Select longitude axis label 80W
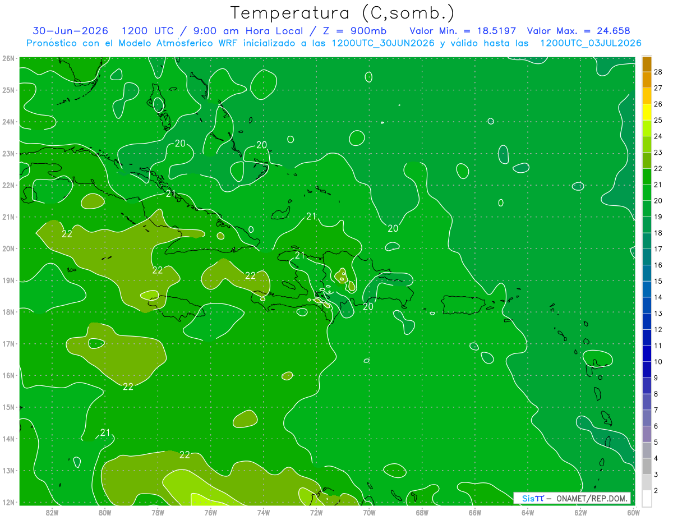The image size is (673, 520). pos(105,512)
